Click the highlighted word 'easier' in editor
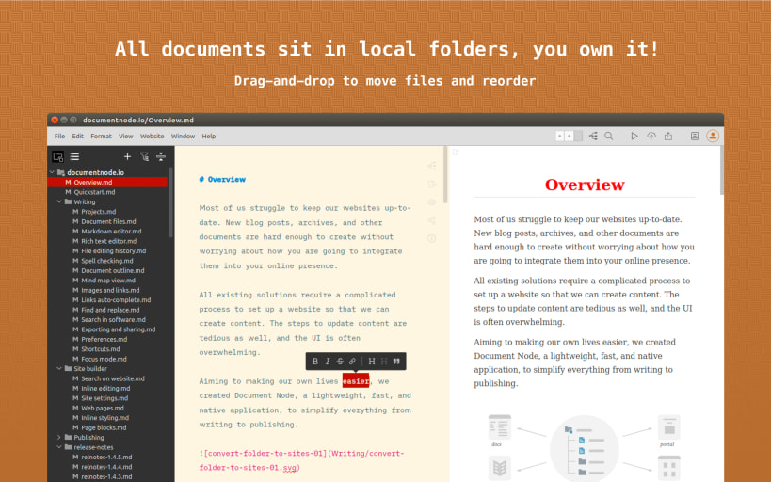 (x=356, y=381)
